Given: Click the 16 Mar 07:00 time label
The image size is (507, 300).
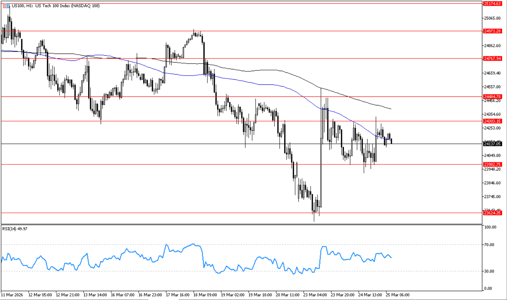Looking at the screenshot, I should click(x=122, y=295).
